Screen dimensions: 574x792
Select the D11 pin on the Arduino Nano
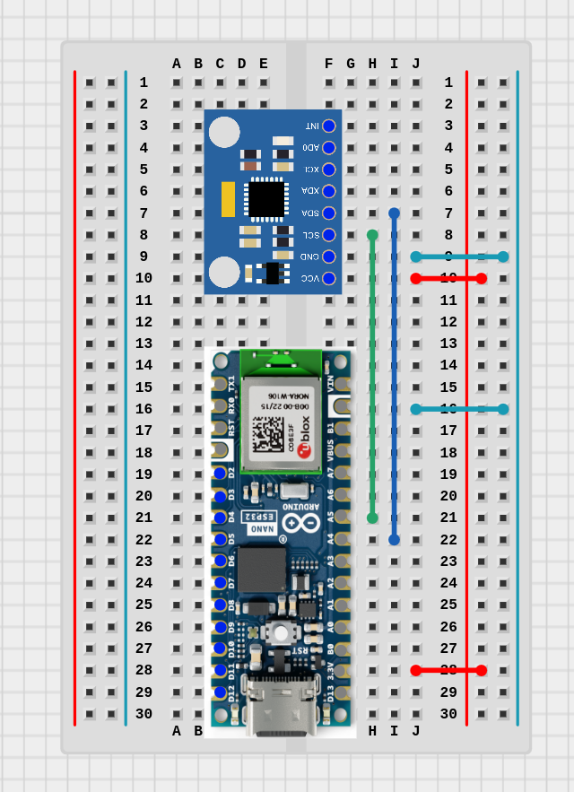[x=220, y=670]
